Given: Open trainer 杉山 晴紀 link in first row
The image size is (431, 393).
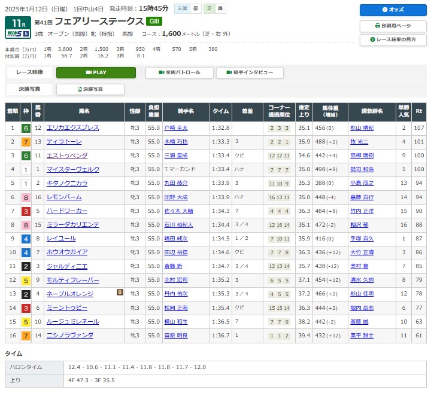Looking at the screenshot, I should [x=362, y=128].
